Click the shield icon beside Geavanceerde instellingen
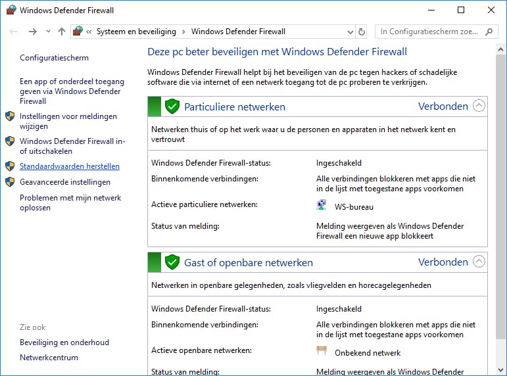The image size is (507, 376). click(x=10, y=181)
